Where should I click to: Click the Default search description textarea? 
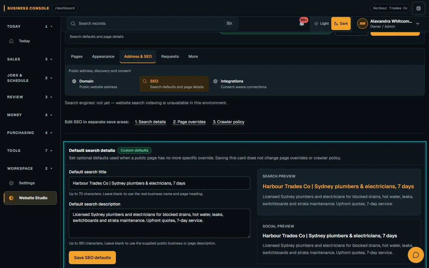coord(159,223)
